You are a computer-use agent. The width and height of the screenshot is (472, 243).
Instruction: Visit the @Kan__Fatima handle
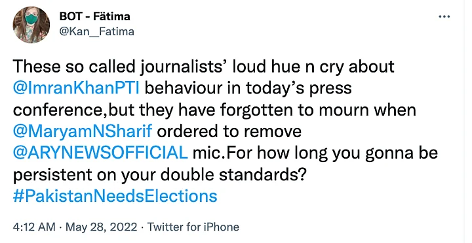[x=96, y=31]
